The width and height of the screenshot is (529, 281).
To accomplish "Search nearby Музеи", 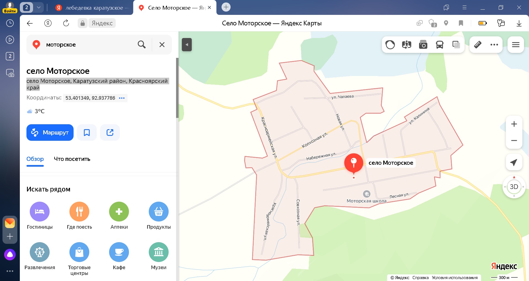I will click(x=159, y=256).
